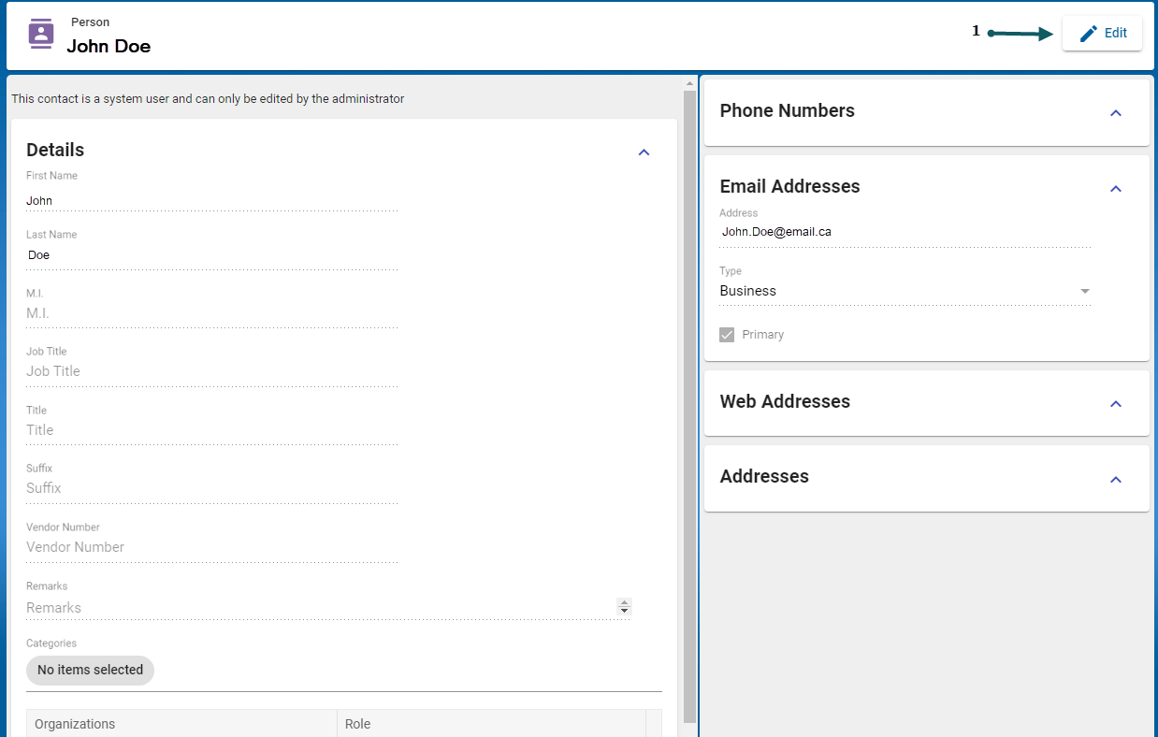Click the purple Person contact icon

[x=41, y=34]
